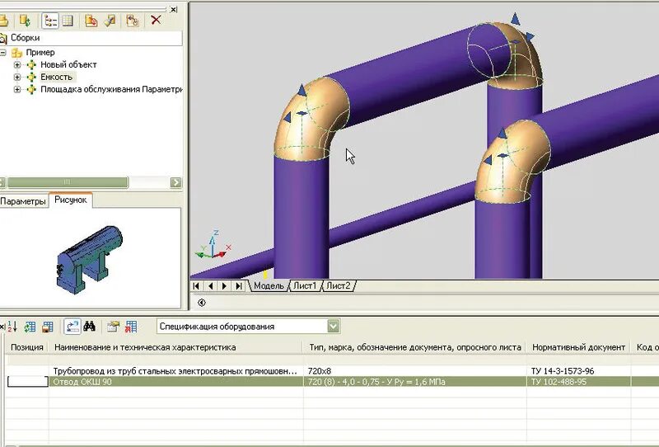Expand the Новый объект node
This screenshot has height=447, width=659.
16,65
